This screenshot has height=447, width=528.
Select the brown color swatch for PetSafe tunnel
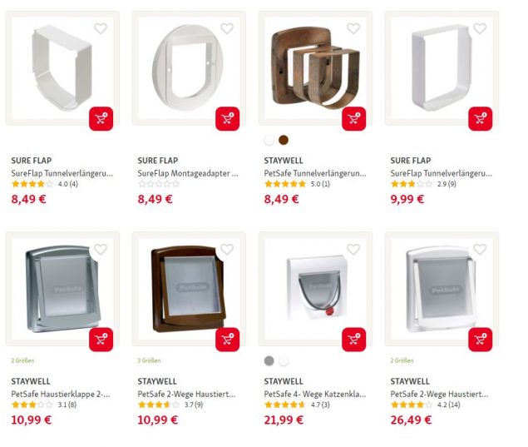coord(284,140)
